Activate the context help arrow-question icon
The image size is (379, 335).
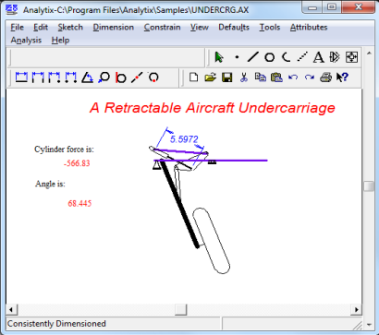342,78
